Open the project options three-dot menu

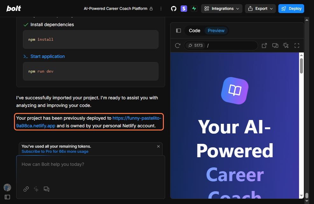point(161,9)
